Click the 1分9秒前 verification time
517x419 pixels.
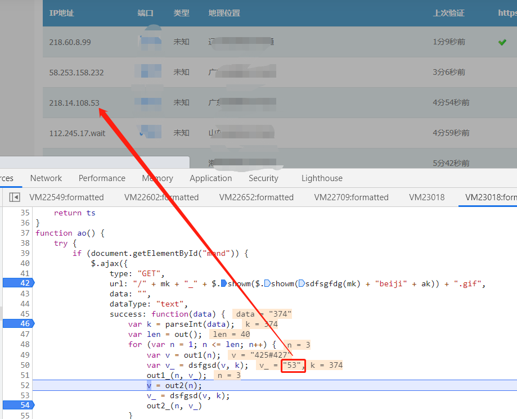tap(449, 42)
